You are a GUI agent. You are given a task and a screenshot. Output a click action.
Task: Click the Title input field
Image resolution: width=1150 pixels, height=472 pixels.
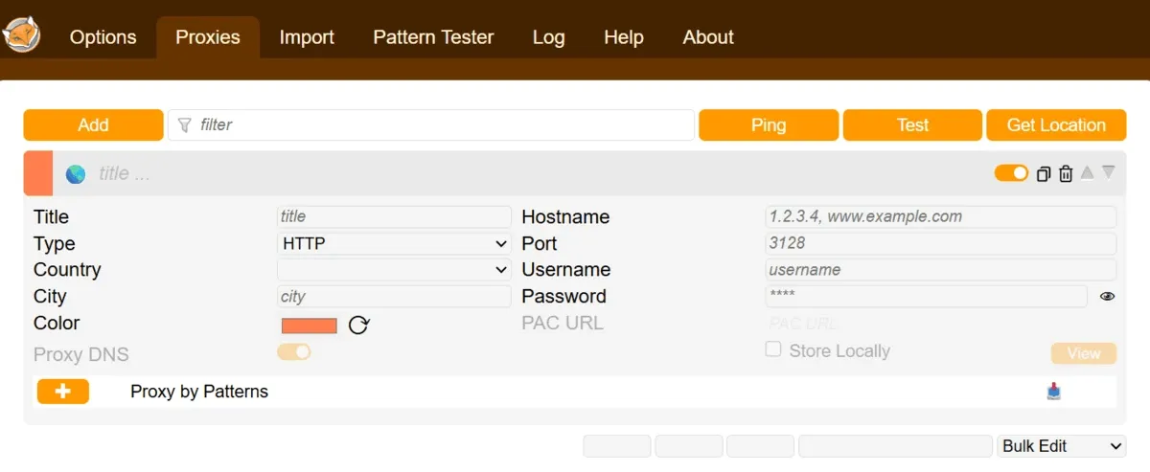pyautogui.click(x=395, y=216)
